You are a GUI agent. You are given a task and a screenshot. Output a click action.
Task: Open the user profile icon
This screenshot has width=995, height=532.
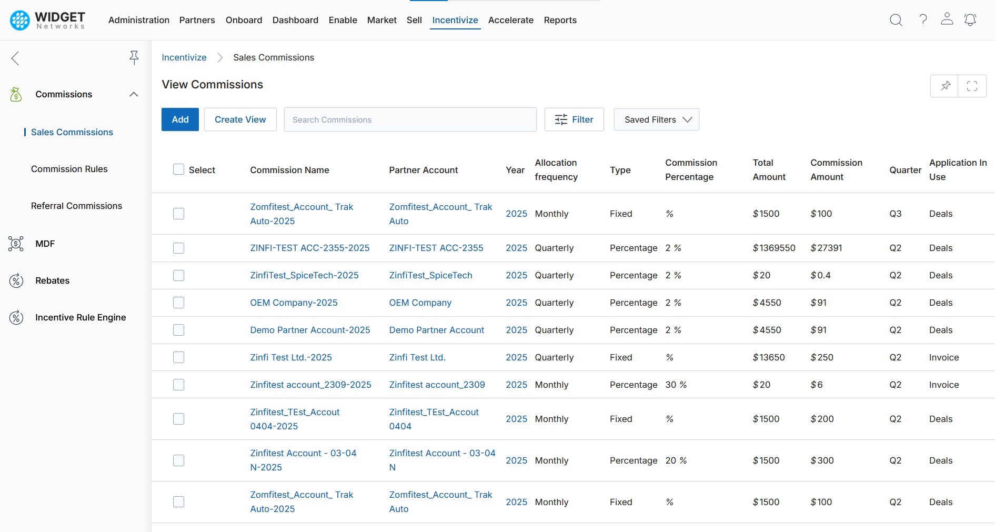click(x=947, y=19)
